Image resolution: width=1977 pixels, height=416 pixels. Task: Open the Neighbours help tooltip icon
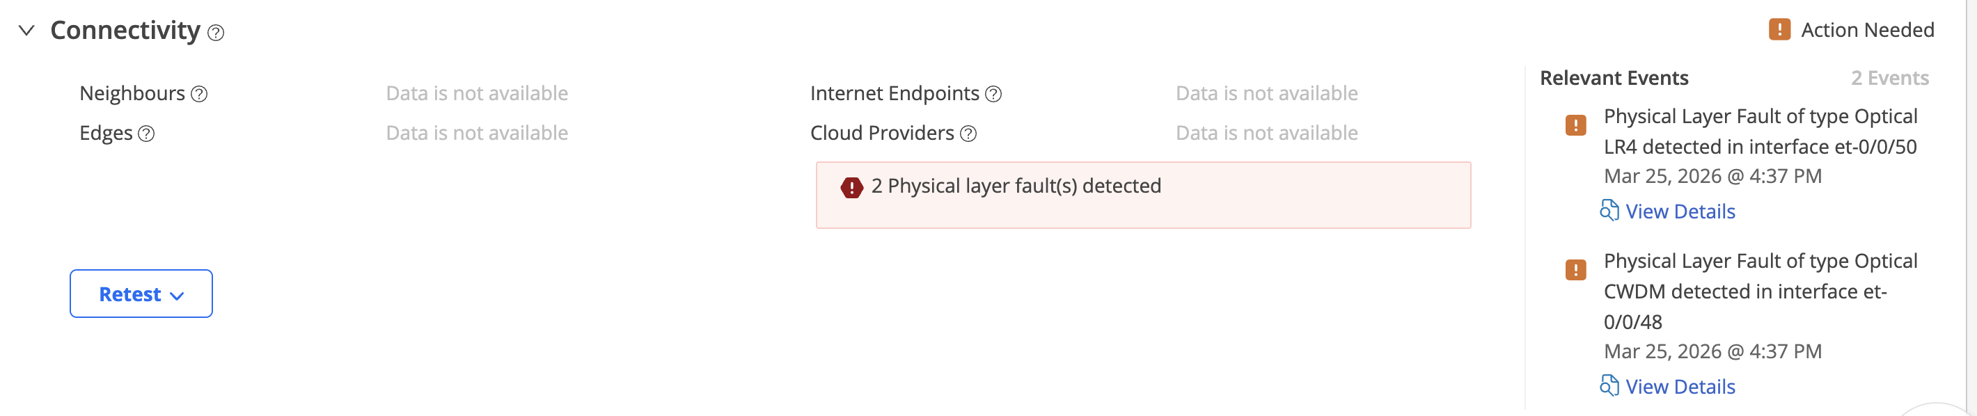tap(200, 94)
